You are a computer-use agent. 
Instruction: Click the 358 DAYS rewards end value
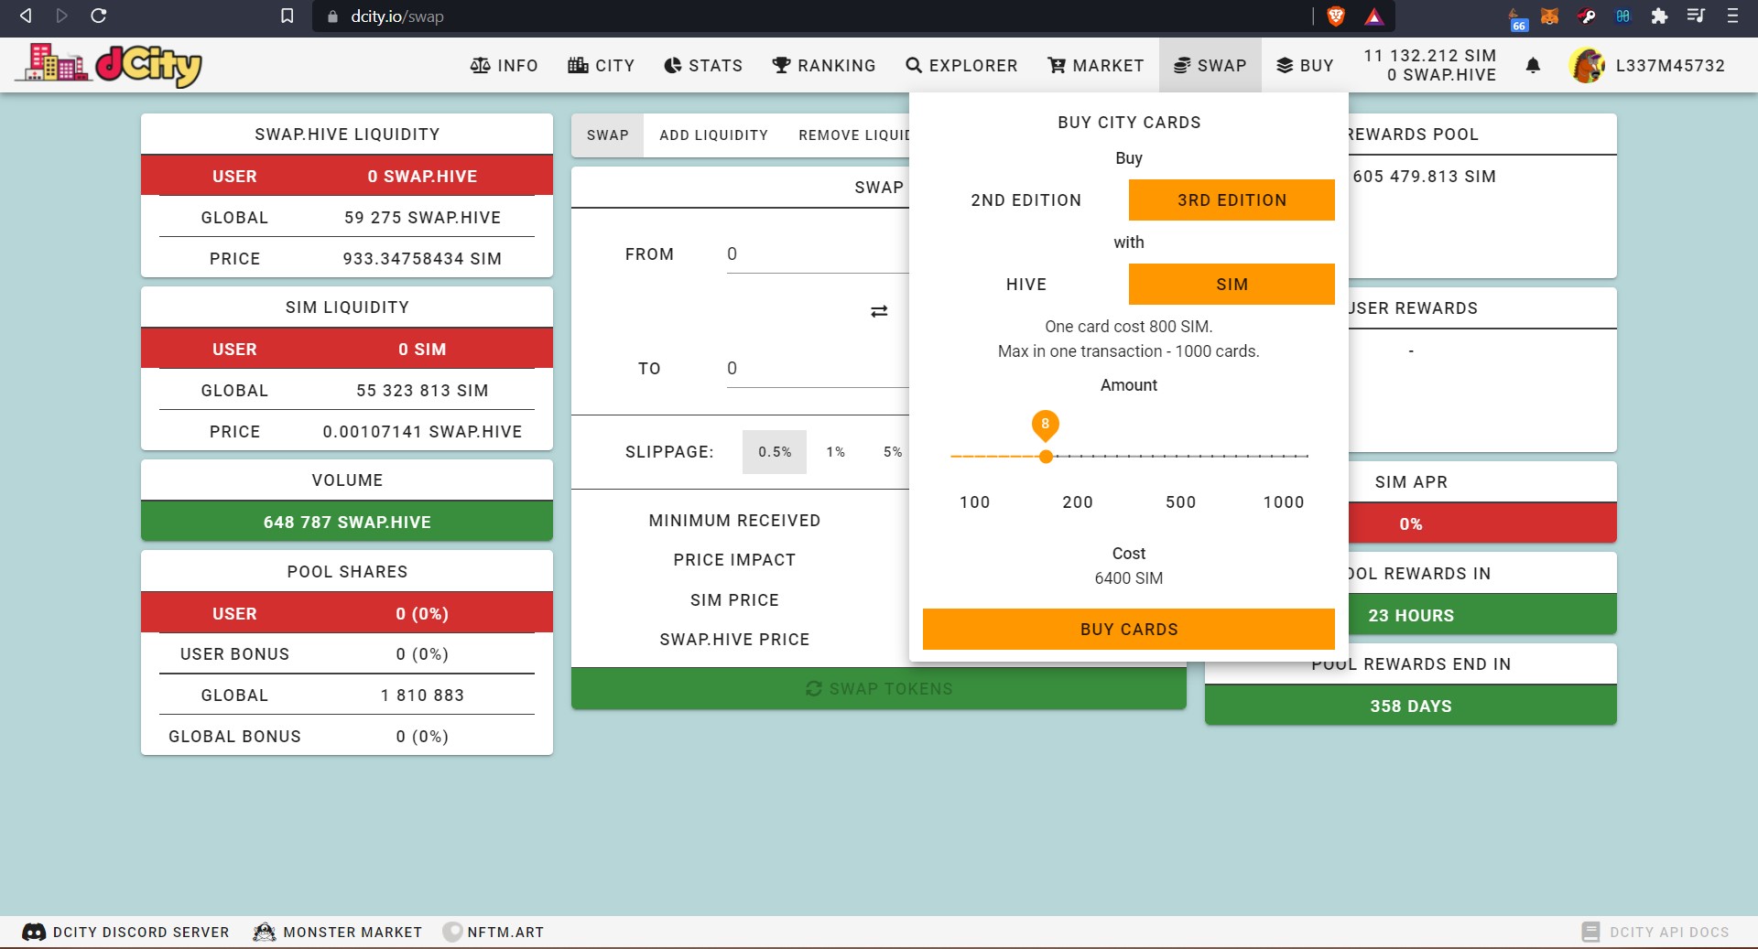pos(1410,706)
